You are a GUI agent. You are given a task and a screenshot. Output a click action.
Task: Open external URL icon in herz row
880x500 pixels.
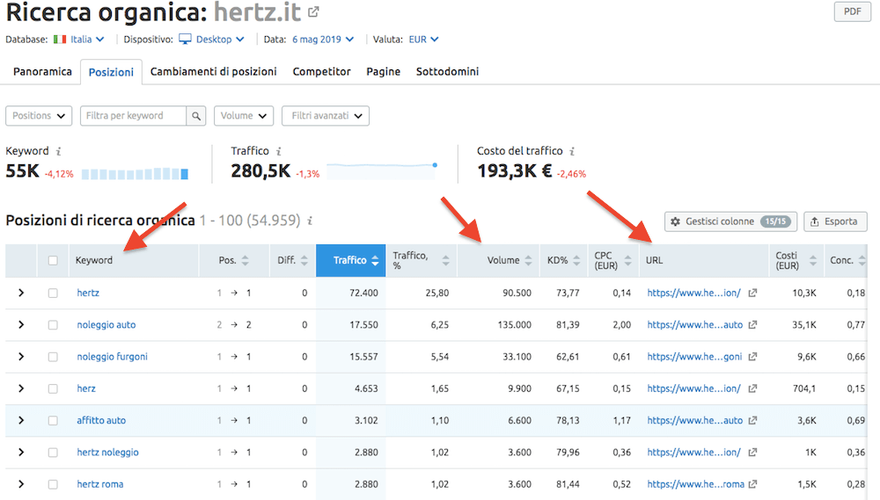coord(752,388)
